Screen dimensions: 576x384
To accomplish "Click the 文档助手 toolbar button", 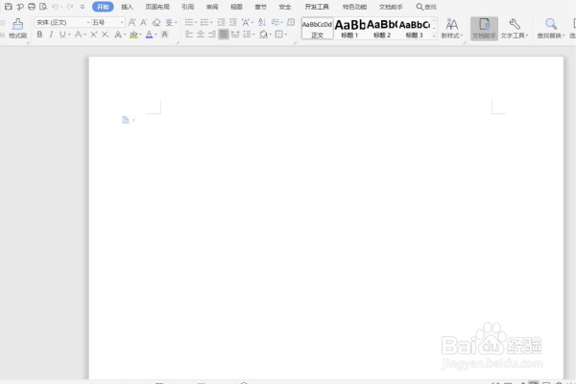I will pos(484,28).
